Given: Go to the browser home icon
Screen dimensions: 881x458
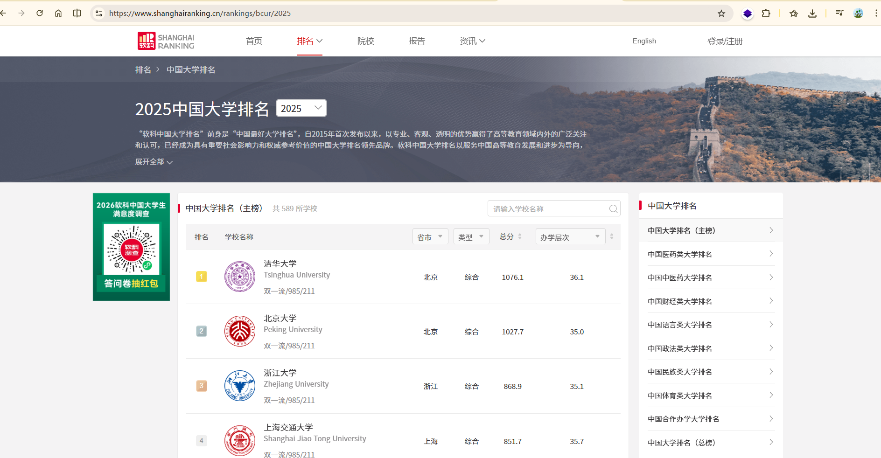Looking at the screenshot, I should [x=58, y=13].
